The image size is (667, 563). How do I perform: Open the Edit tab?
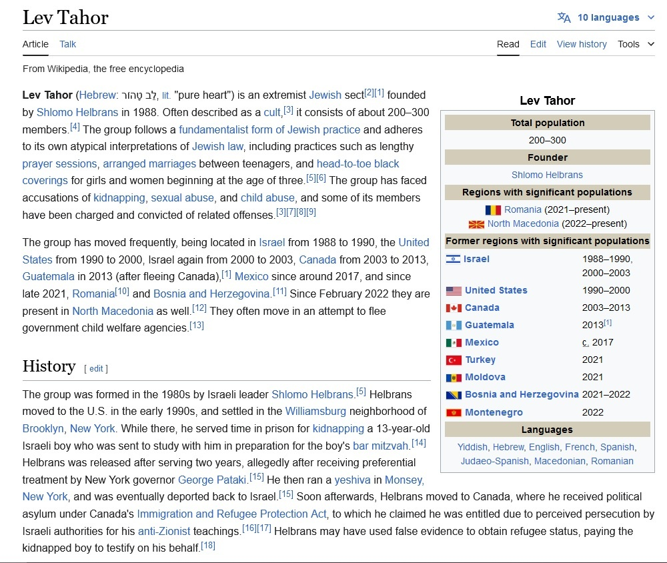(538, 44)
